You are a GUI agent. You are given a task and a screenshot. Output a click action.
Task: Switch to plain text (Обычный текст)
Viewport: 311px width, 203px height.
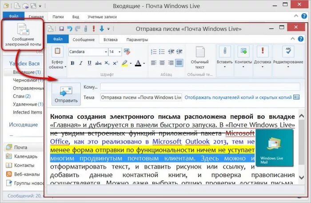click(200, 58)
